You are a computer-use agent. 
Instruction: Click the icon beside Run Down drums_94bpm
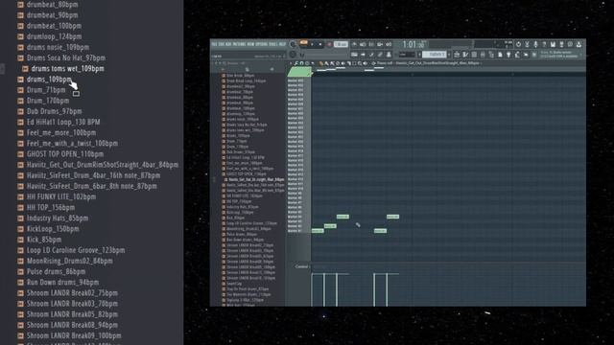click(x=20, y=283)
